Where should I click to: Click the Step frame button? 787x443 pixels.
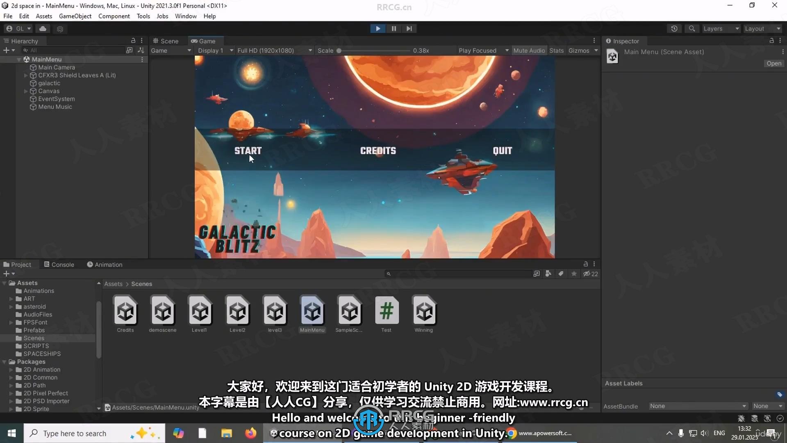click(x=409, y=29)
